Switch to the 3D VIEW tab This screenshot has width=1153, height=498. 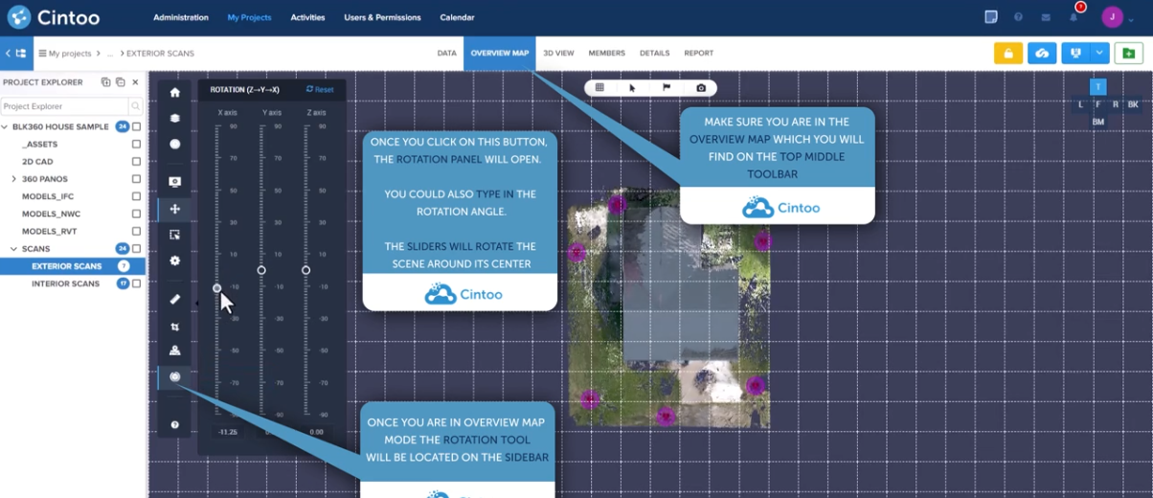(x=558, y=54)
